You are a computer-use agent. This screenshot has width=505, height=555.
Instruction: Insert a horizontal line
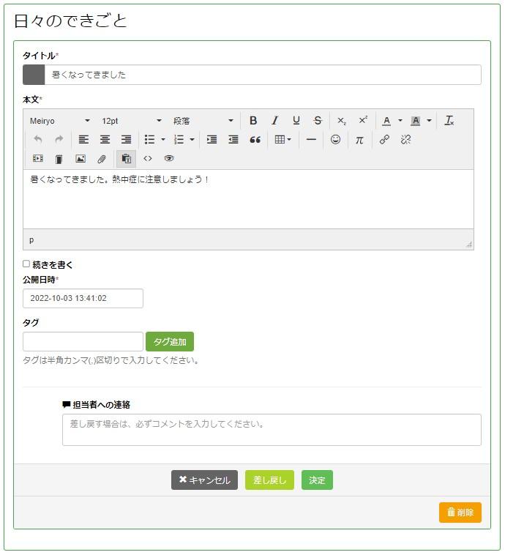pyautogui.click(x=311, y=140)
